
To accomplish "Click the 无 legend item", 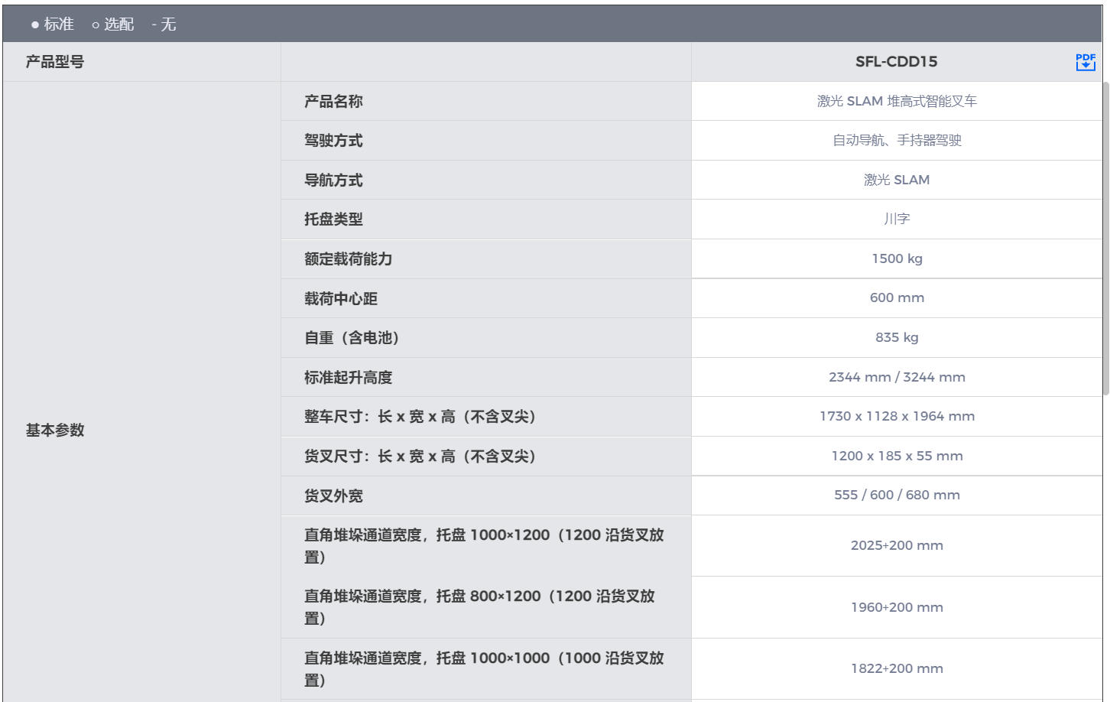I will (167, 24).
